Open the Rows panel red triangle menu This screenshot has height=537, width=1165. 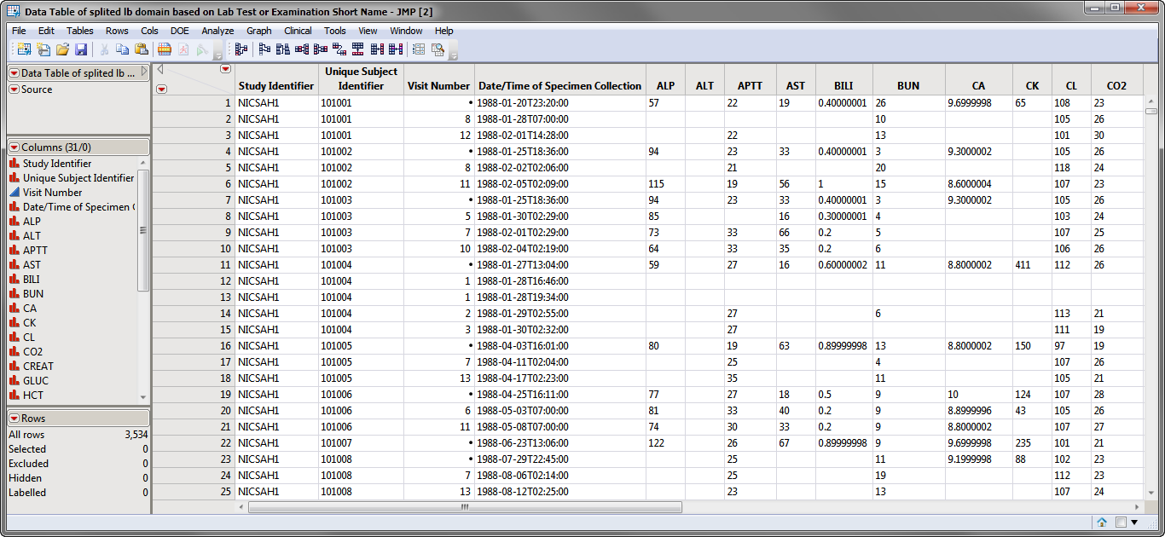(14, 419)
